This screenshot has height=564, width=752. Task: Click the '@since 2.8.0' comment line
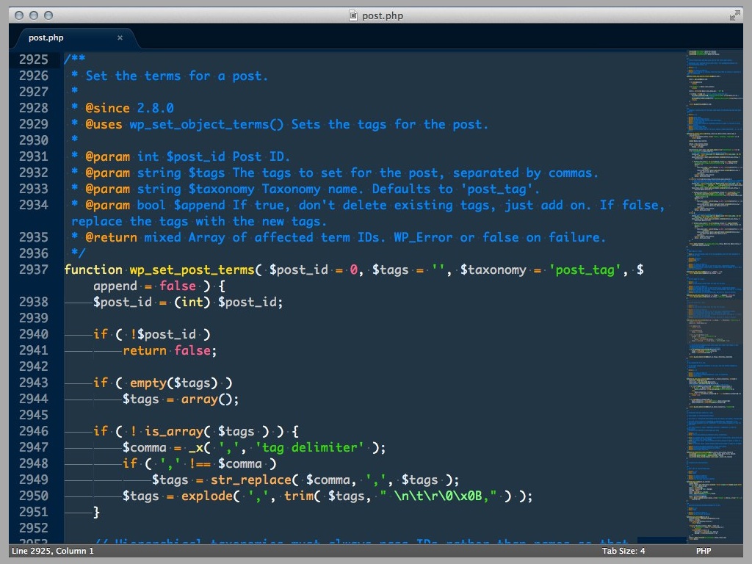click(x=129, y=109)
